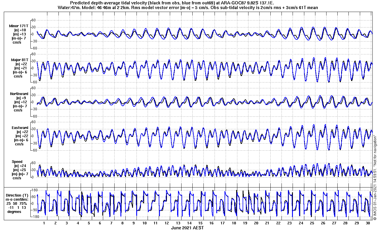This screenshot has height=234, width=380.
Task: Click the 30 tick in Northward panel
Action: 34,95
